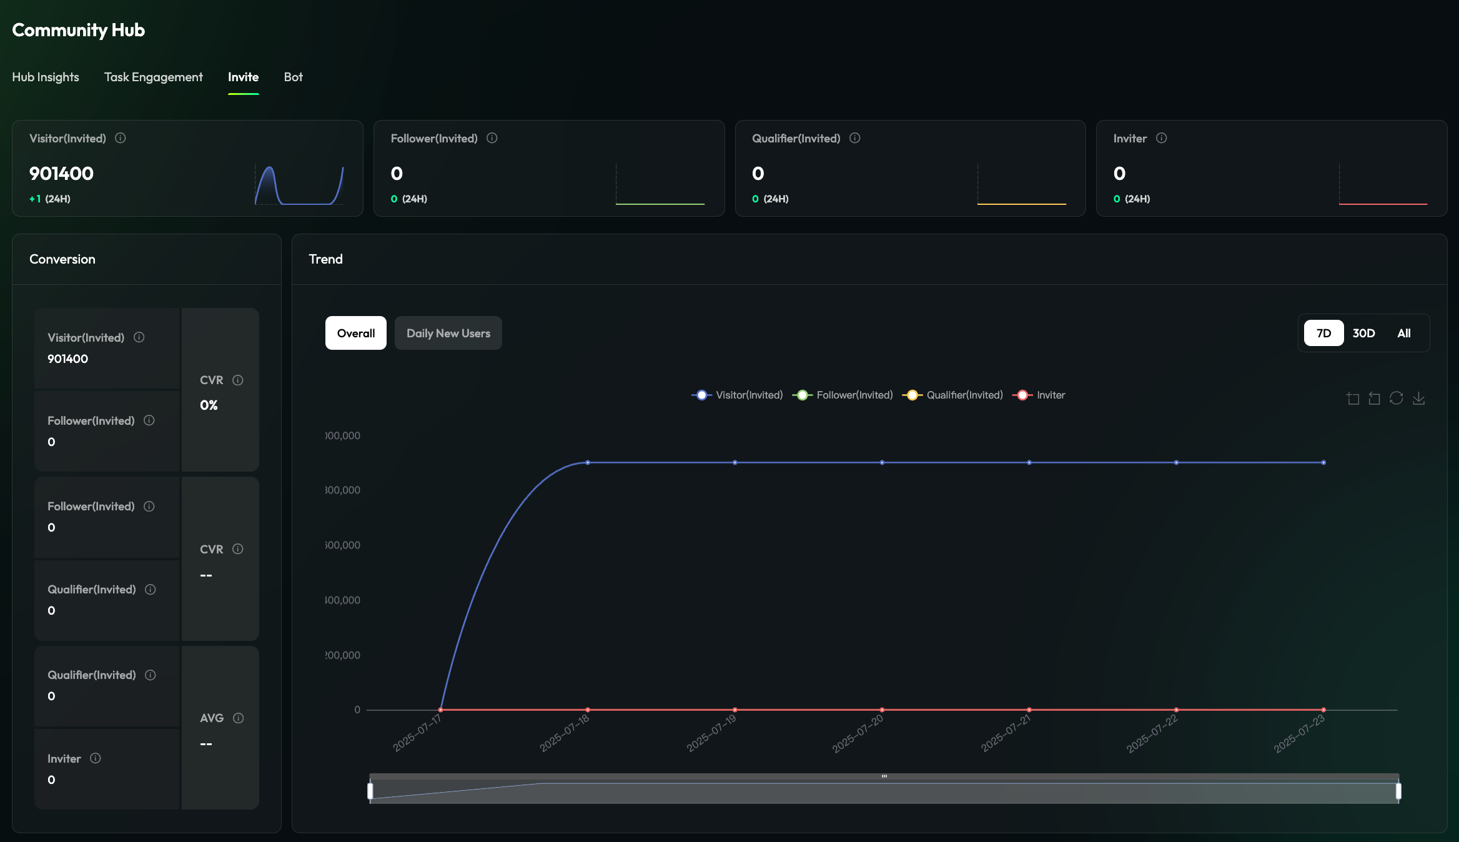The image size is (1459, 842).
Task: Click the zoom reset back icon
Action: (x=1374, y=399)
